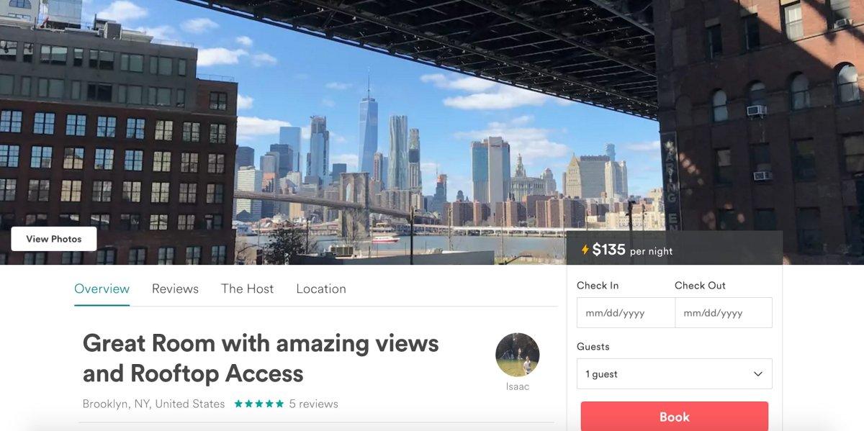This screenshot has width=864, height=431.
Task: Switch to the Overview tab
Action: point(102,289)
